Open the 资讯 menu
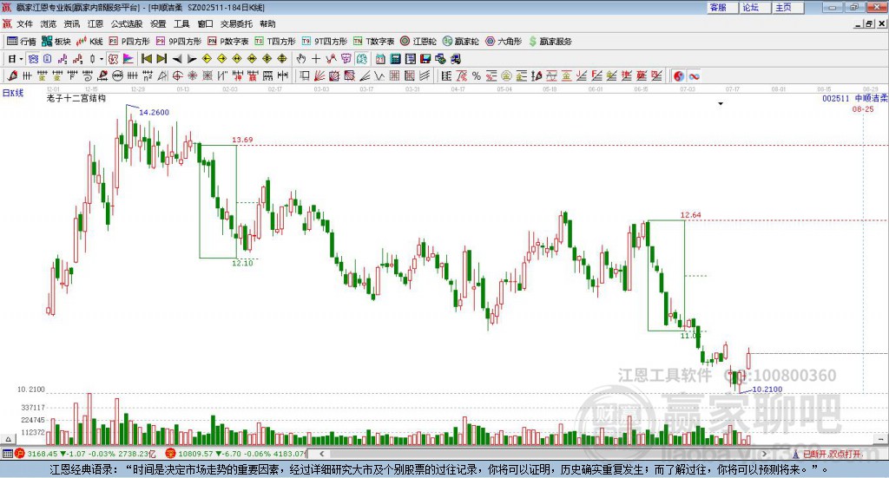This screenshot has height=478, width=889. (72, 23)
